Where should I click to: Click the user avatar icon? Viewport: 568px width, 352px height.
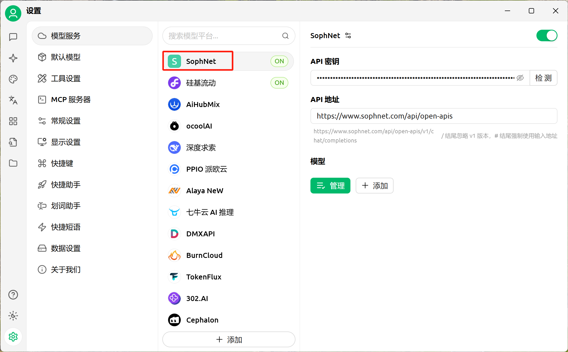click(13, 13)
